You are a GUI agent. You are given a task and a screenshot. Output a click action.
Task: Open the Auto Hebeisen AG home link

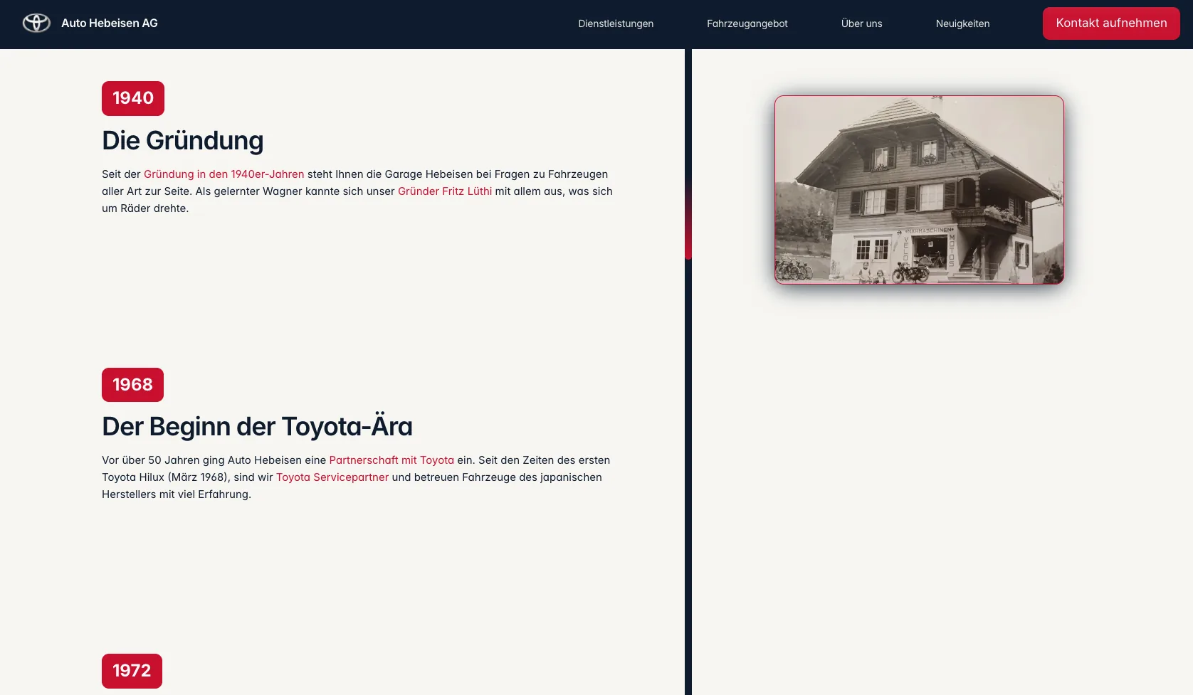point(110,23)
